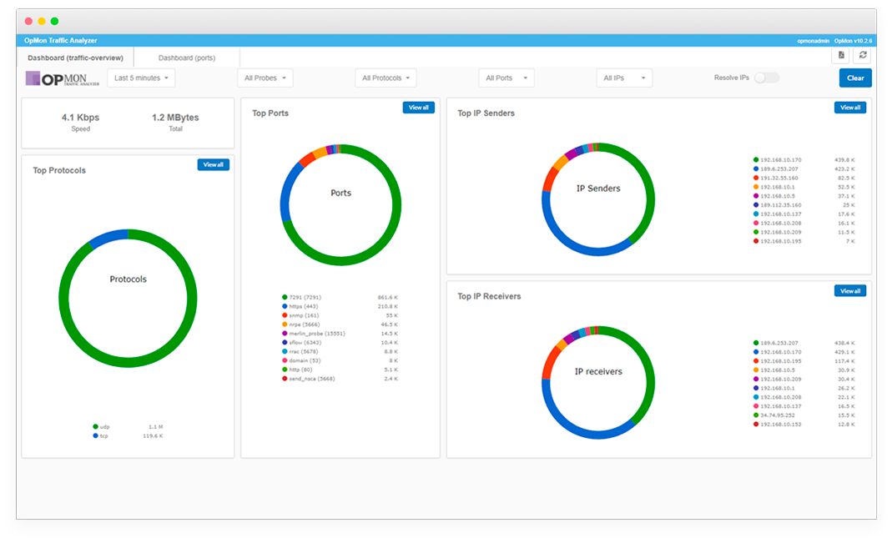Image resolution: width=892 pixels, height=543 pixels.
Task: Click View all in Top Ports panel
Action: click(x=418, y=108)
